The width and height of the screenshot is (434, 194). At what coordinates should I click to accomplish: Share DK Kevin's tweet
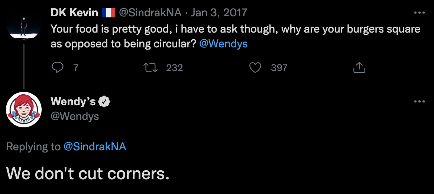tap(359, 67)
